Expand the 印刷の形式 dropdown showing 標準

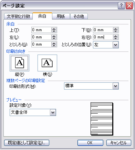coord(115,86)
